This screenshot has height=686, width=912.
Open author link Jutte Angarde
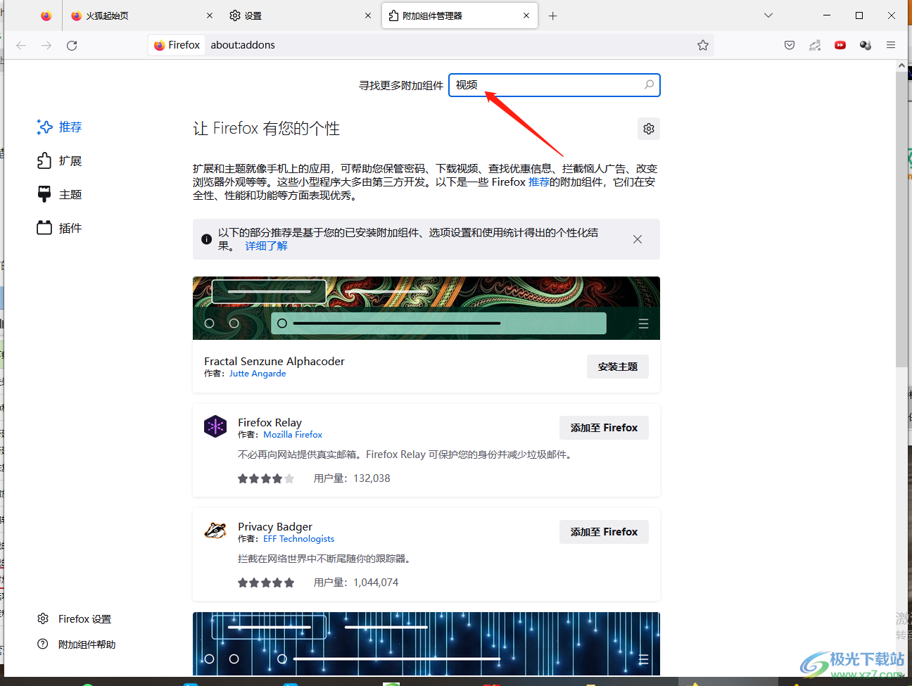tap(258, 374)
